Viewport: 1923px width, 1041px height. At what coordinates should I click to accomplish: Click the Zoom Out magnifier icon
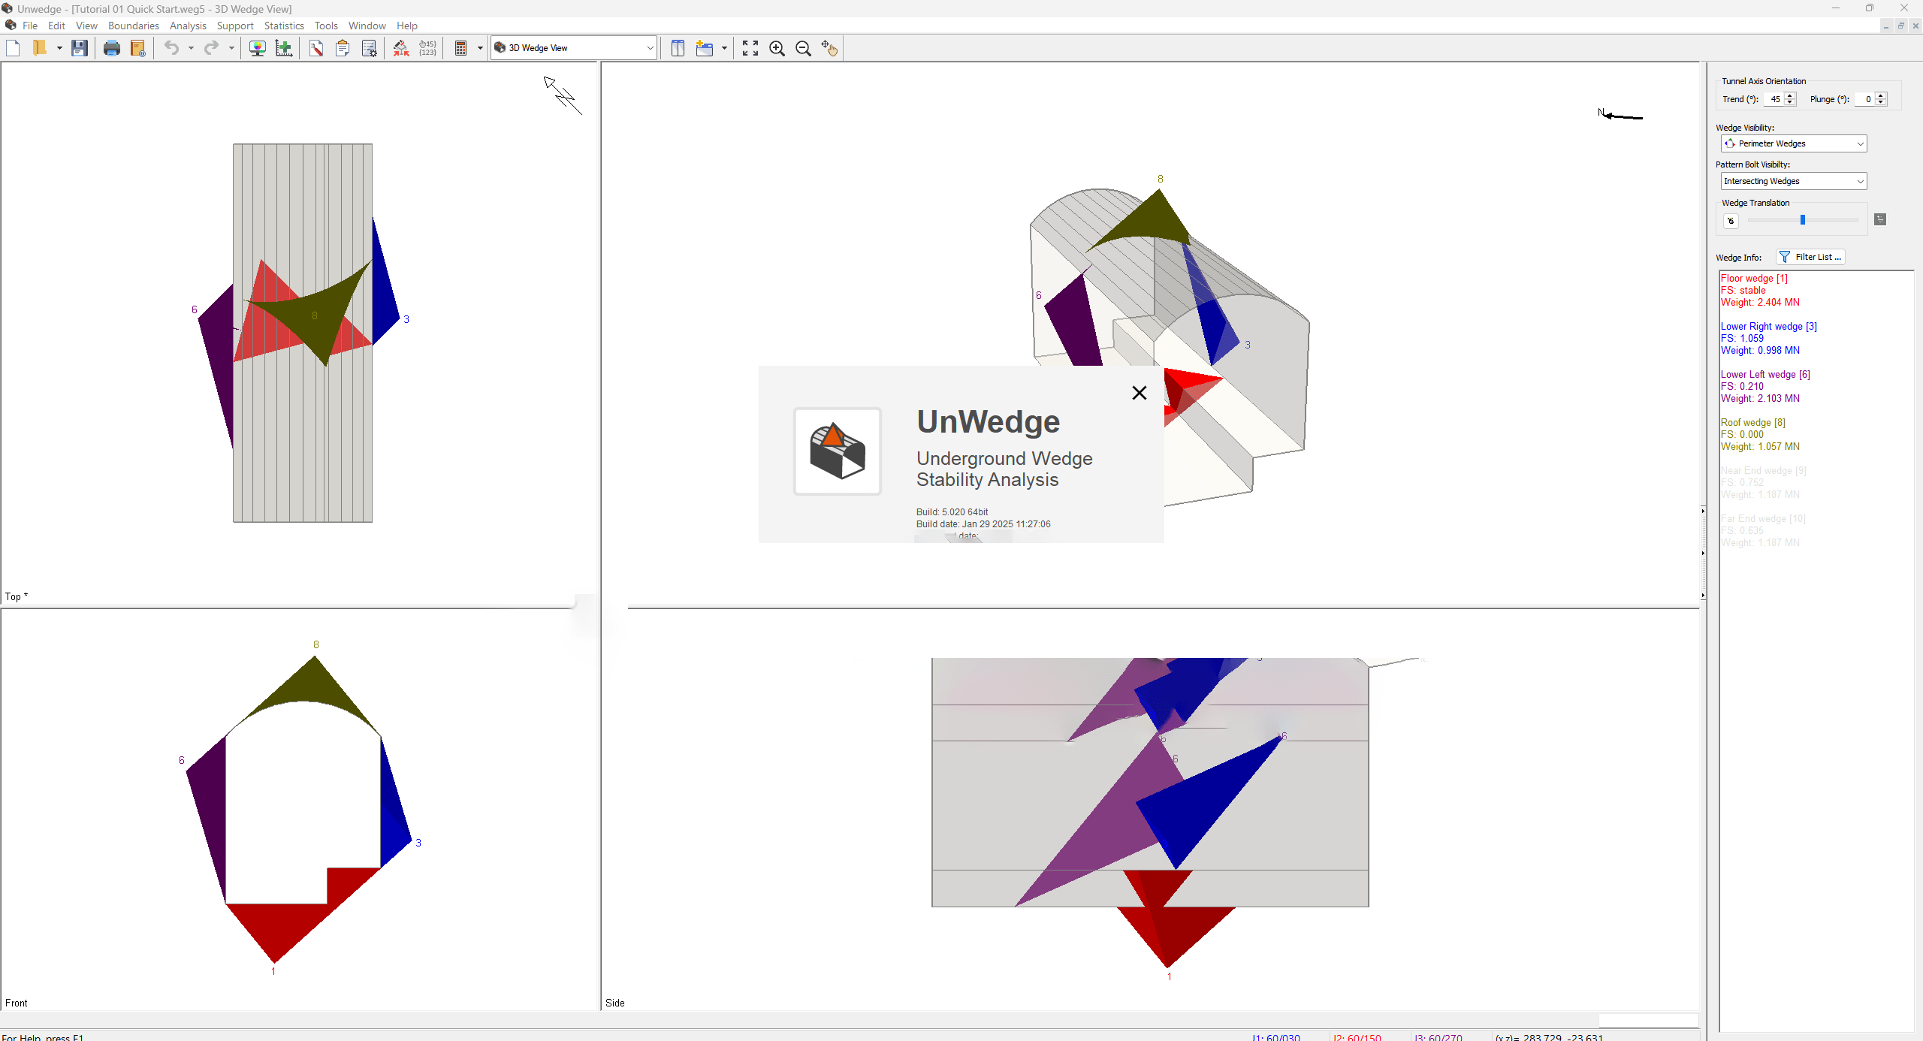click(803, 48)
